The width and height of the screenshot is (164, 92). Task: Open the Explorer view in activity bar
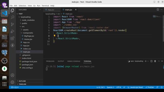[12, 10]
